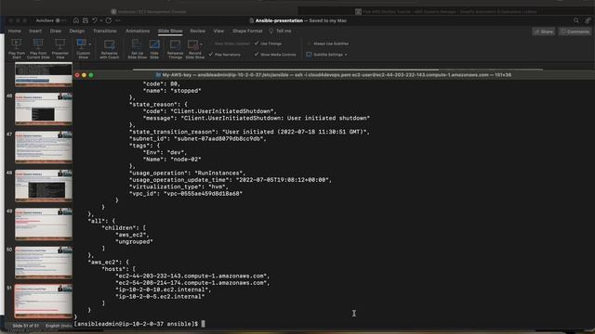Image resolution: width=595 pixels, height=334 pixels.
Task: Toggle Keep Slides Updated option
Action: coord(231,44)
